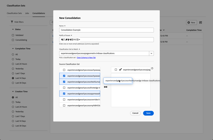
Task: Click the New consolidation button
Action: 191,23
